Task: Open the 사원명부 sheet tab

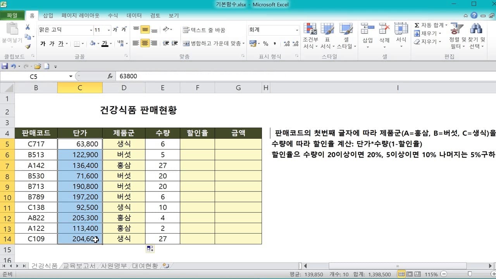Action: click(114, 266)
